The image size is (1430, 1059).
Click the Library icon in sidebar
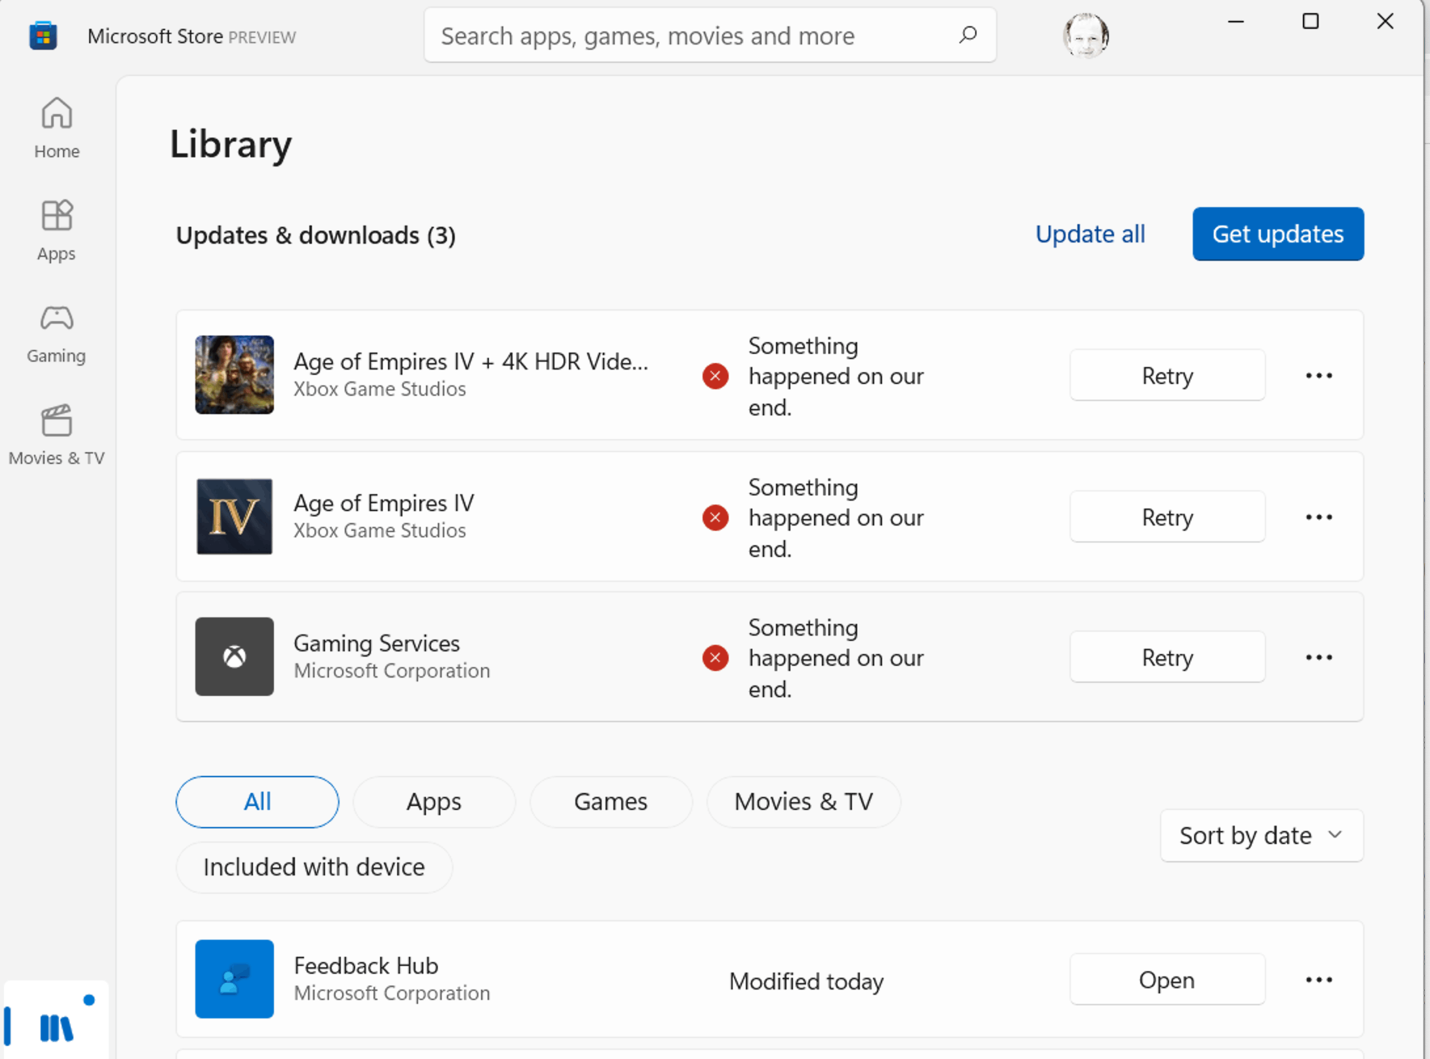coord(56,1026)
